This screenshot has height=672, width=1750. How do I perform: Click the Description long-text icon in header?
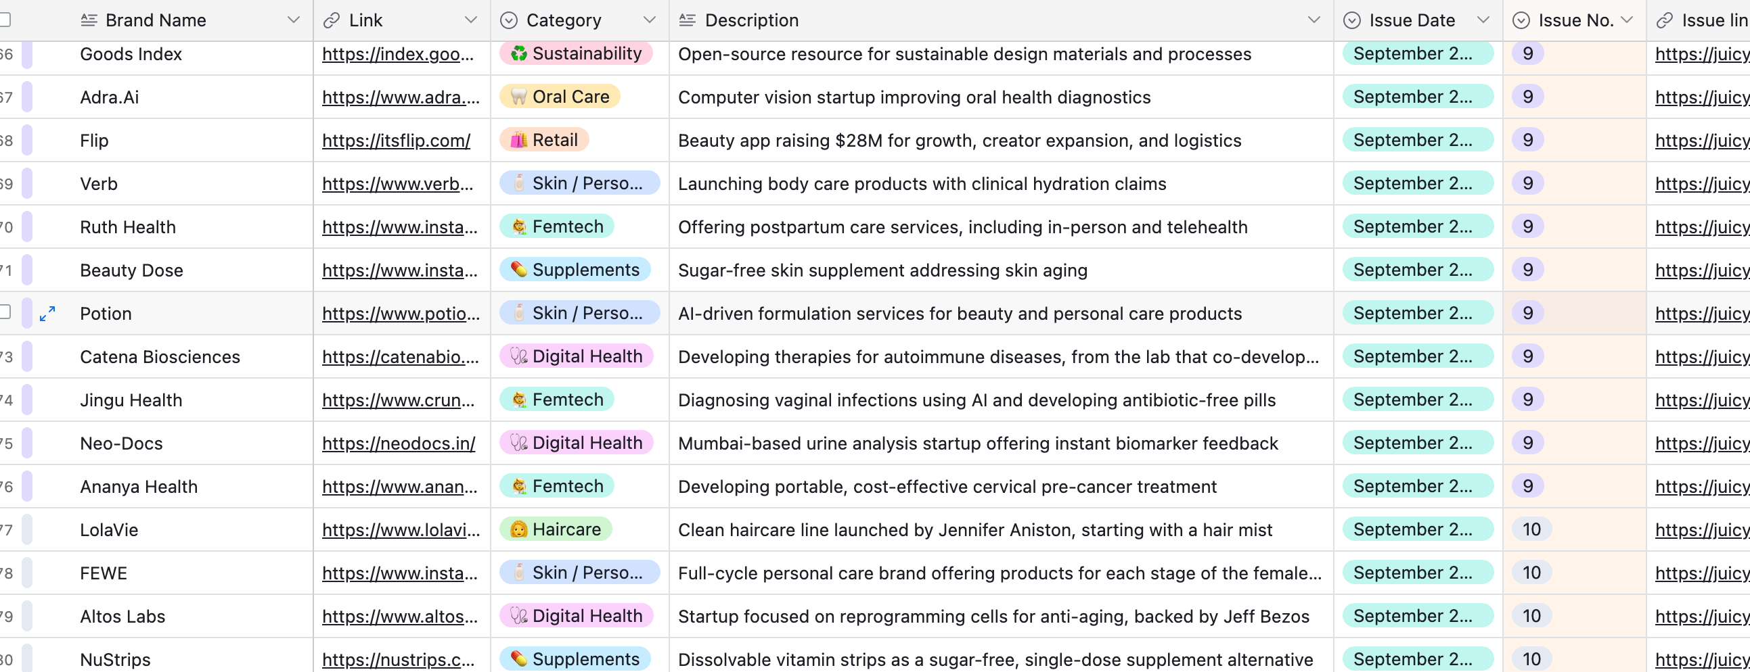(x=687, y=20)
